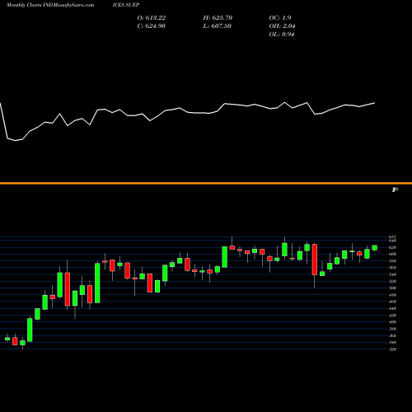Click the 600 price axis label

(392, 254)
